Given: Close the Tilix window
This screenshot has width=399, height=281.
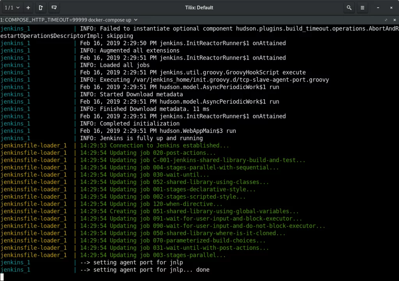Looking at the screenshot, I should click(x=391, y=8).
